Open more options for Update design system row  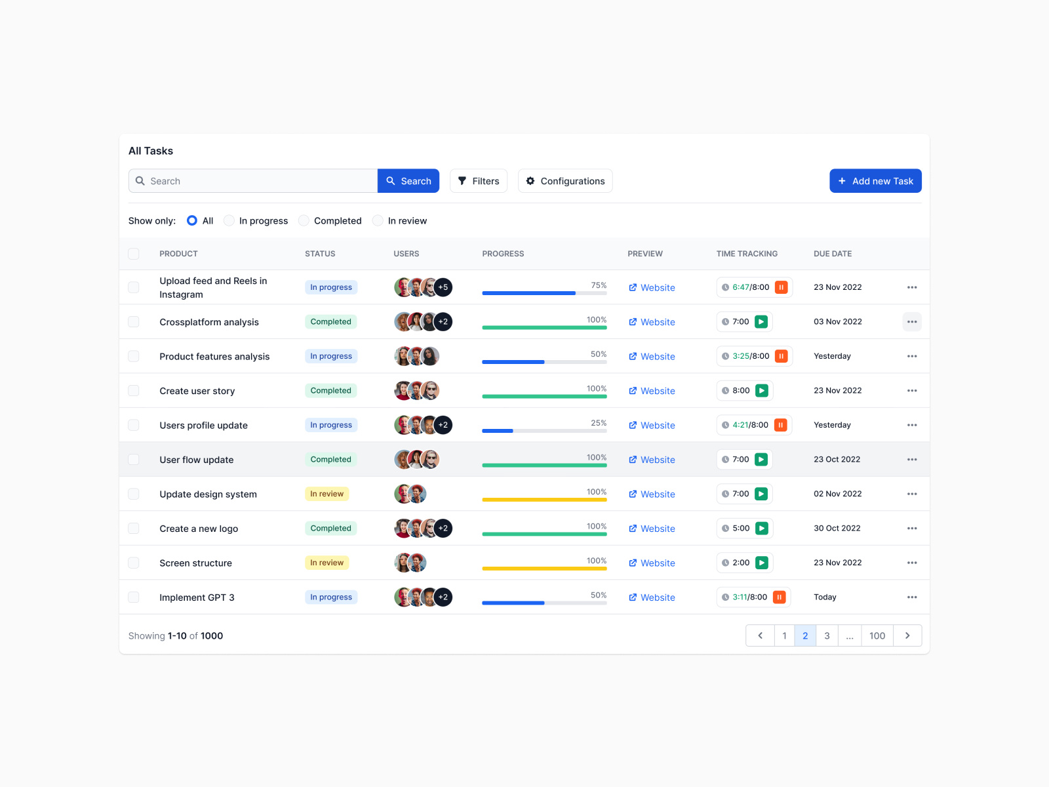tap(912, 494)
